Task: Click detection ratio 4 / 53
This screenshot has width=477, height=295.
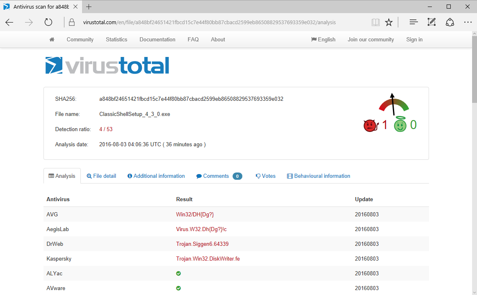Action: [x=106, y=129]
